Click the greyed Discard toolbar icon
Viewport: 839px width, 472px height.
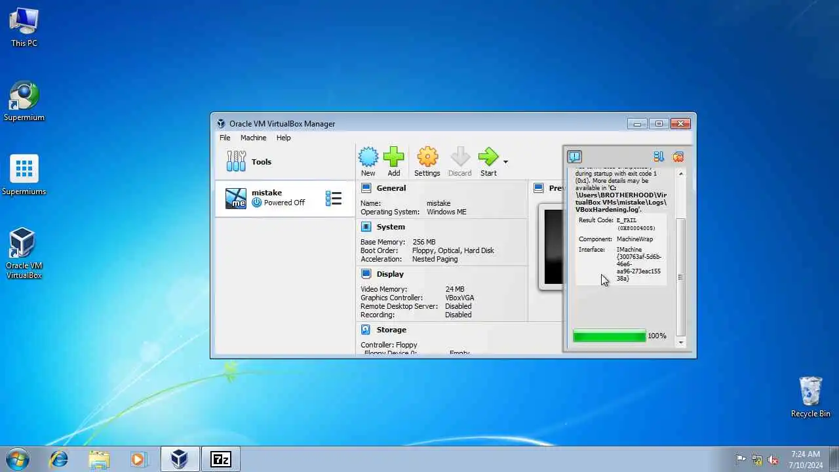point(460,162)
